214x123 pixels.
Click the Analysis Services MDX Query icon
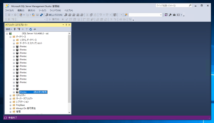tap(70, 15)
